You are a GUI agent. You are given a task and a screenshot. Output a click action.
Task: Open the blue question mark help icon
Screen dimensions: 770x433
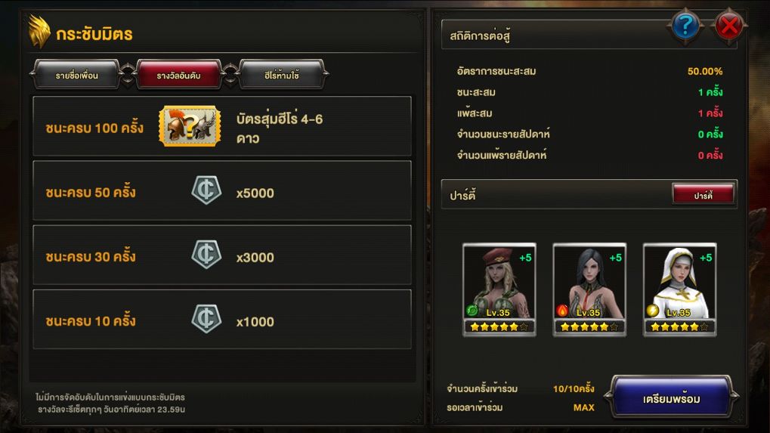[685, 25]
